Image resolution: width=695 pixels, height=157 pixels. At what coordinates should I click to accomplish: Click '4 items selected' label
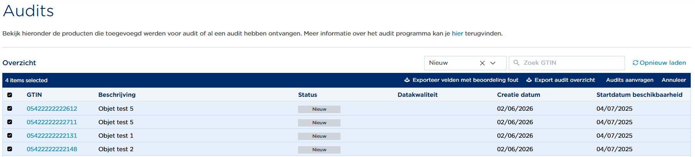click(26, 80)
